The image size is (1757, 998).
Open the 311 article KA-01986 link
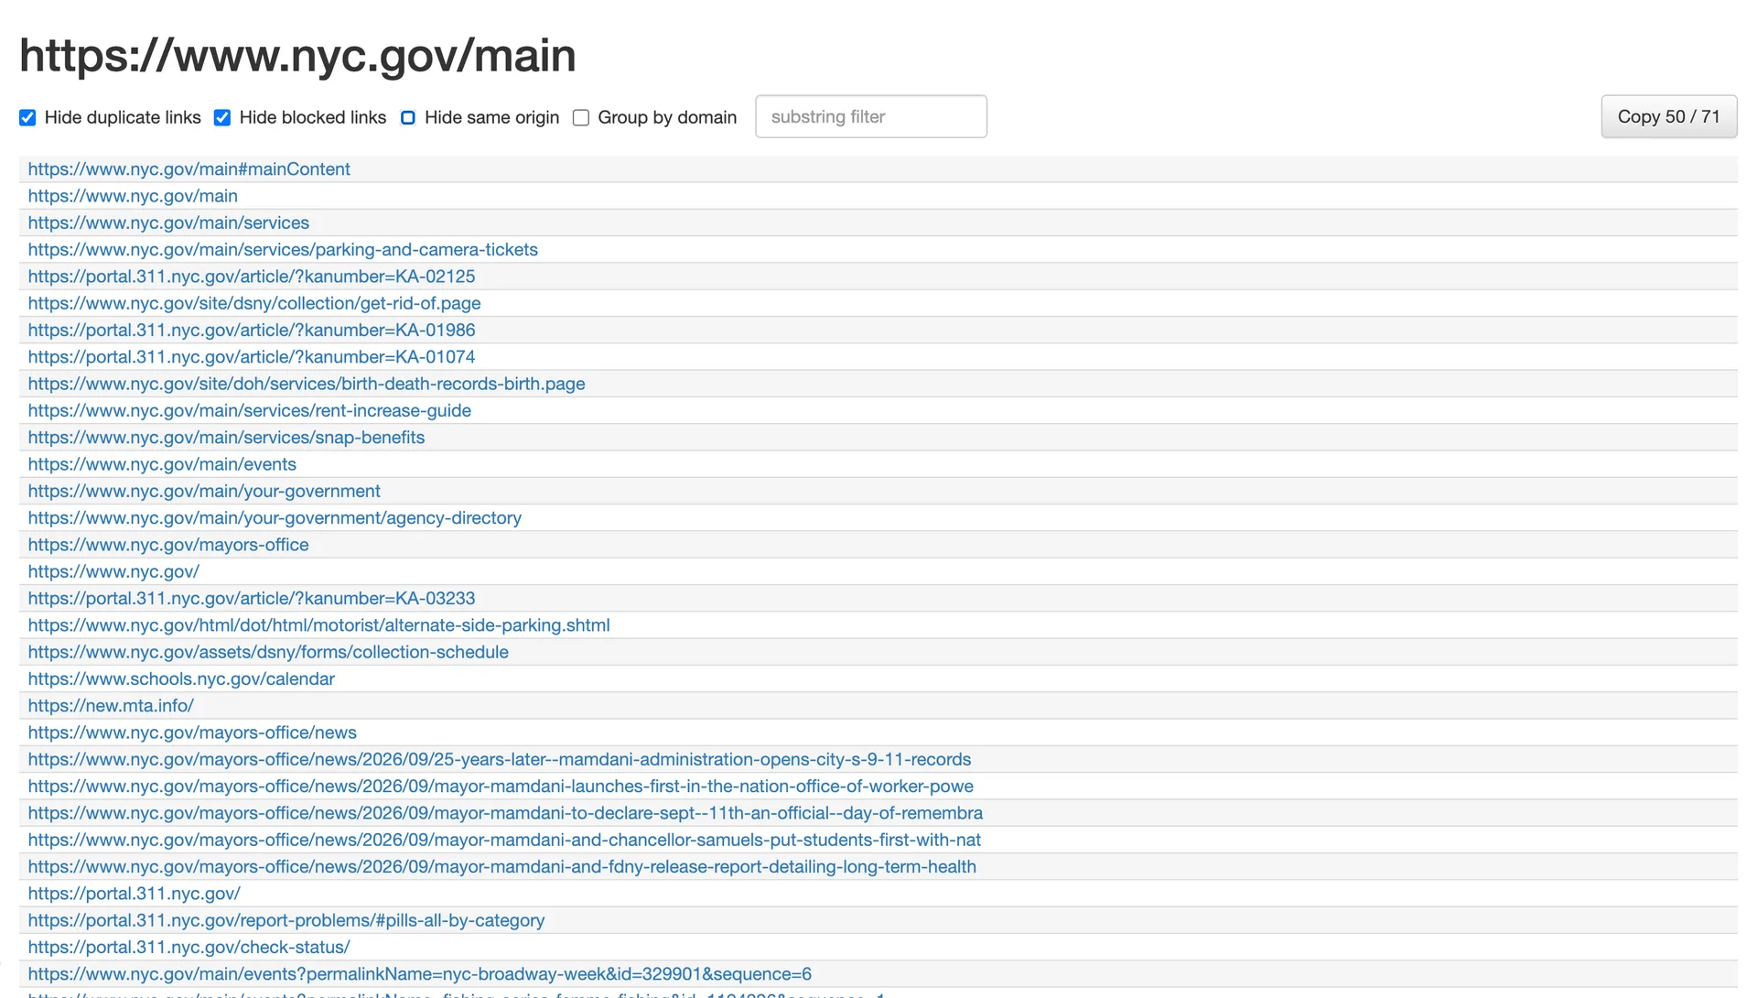tap(252, 331)
